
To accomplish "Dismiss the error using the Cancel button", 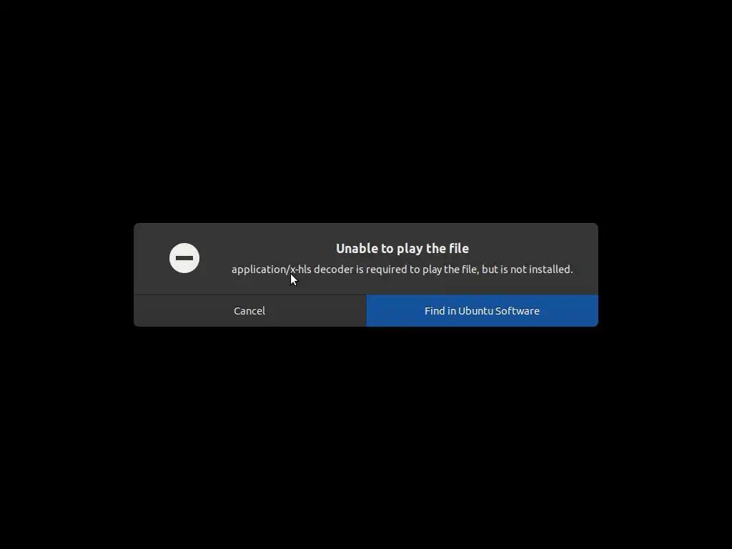I will [249, 311].
